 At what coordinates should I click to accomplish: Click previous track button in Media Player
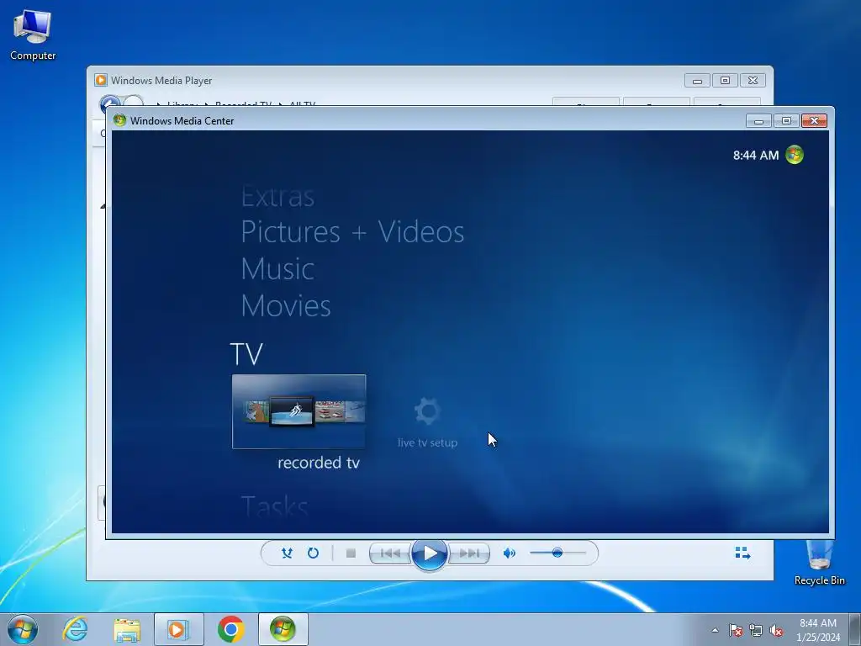coord(390,553)
